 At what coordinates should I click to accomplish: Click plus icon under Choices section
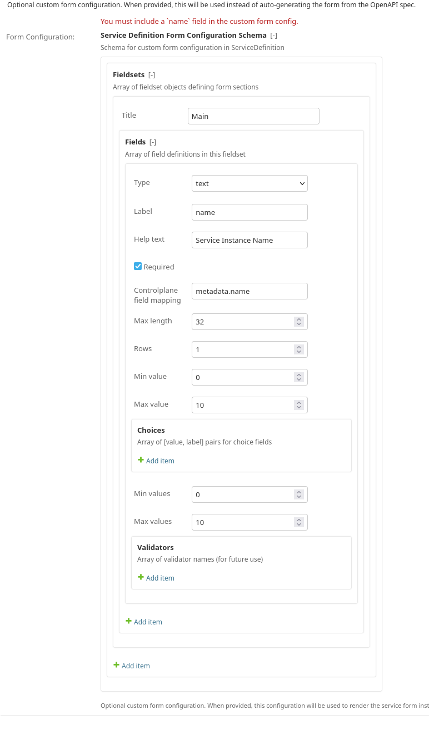pyautogui.click(x=141, y=460)
